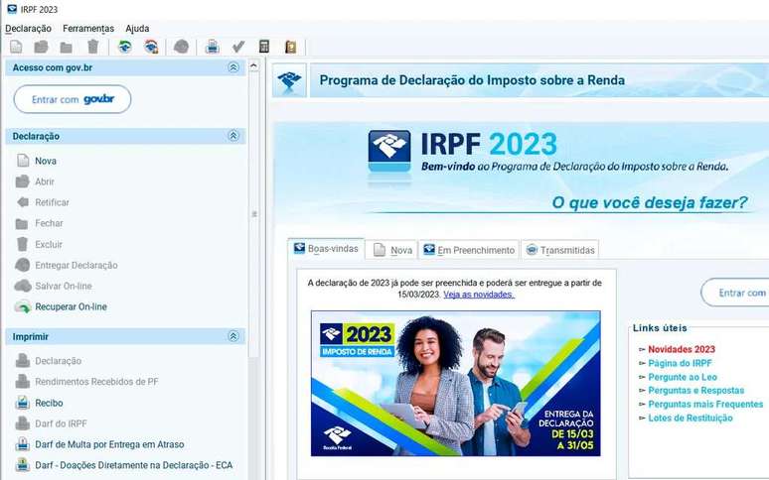769x480 pixels.
Task: Click the yellow help book toolbar icon
Action: tap(291, 47)
